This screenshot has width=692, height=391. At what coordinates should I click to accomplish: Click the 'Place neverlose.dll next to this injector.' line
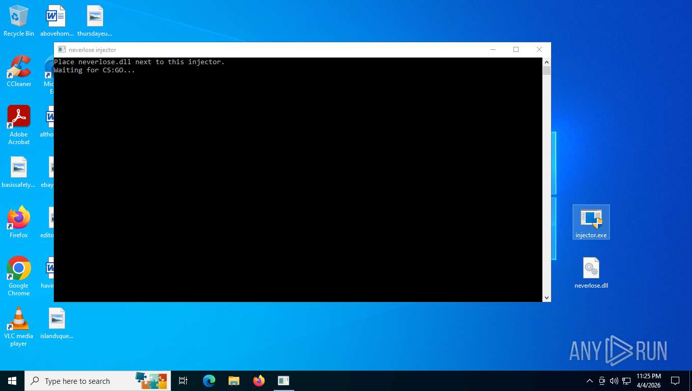coord(139,62)
